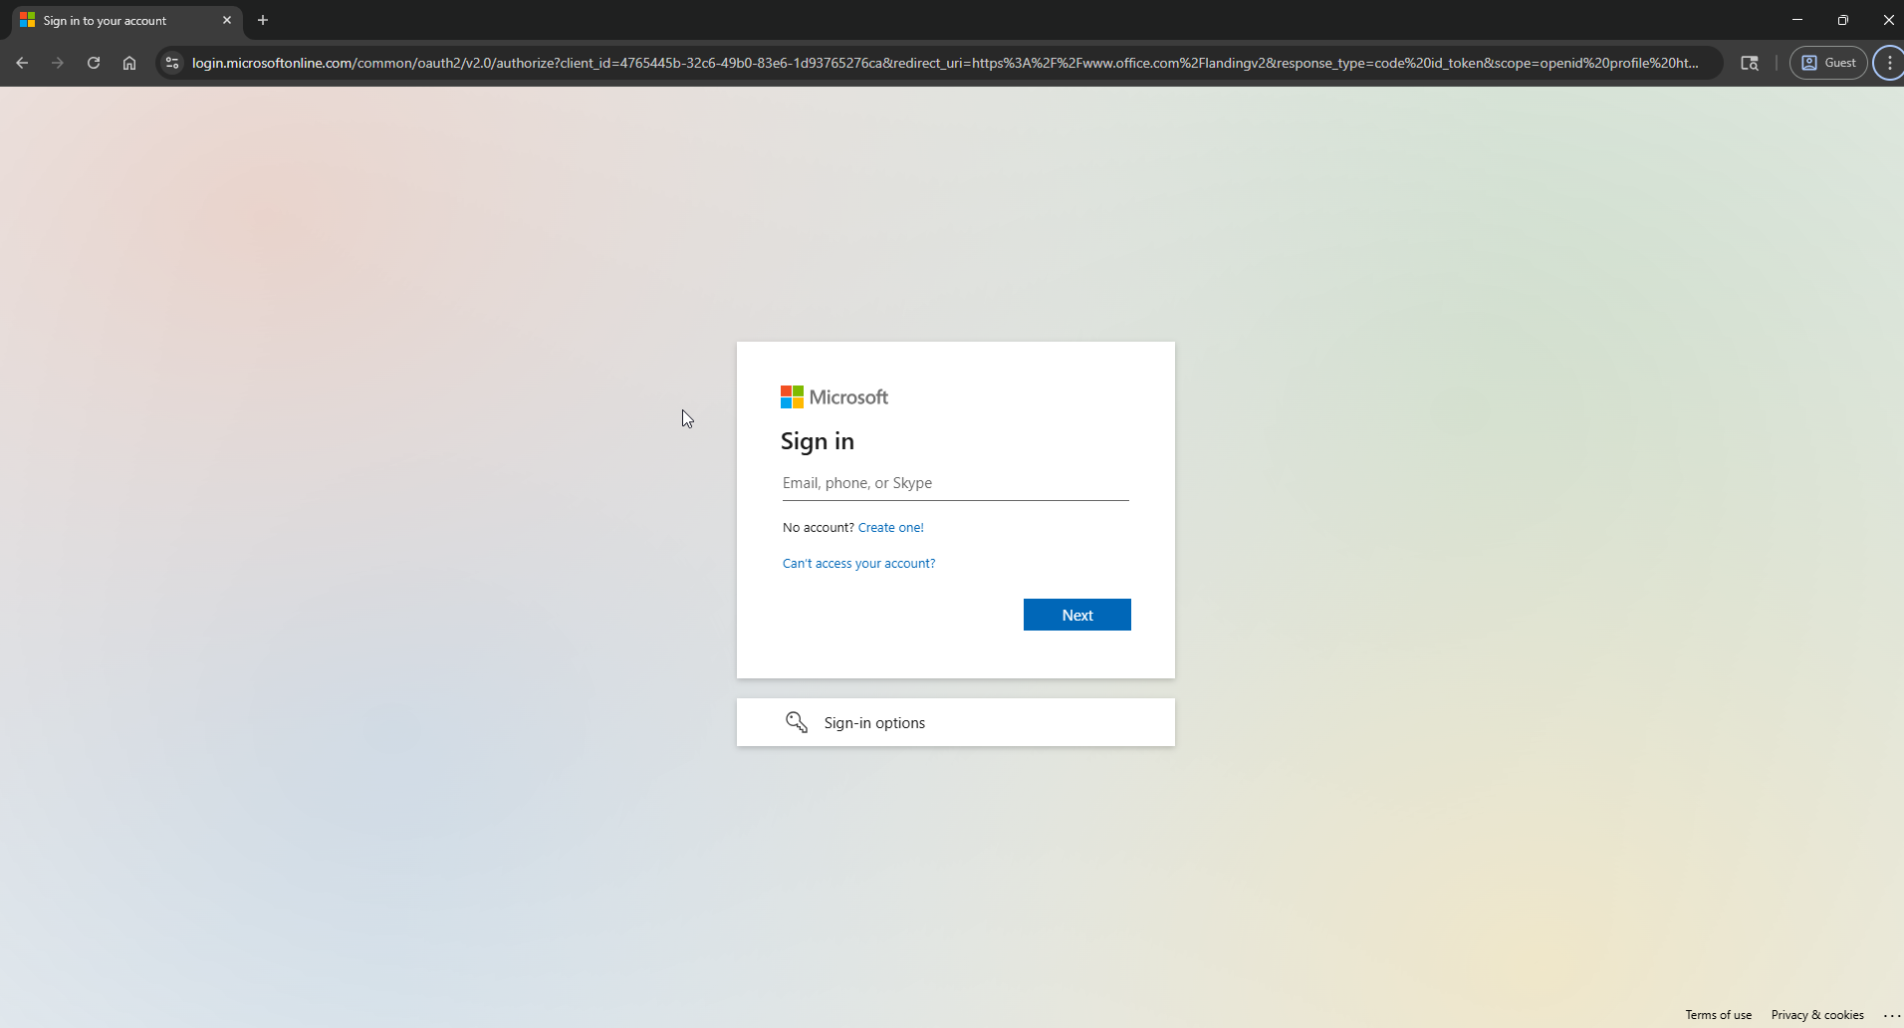Open the browser three-dot menu
The width and height of the screenshot is (1904, 1028).
pos(1889,63)
